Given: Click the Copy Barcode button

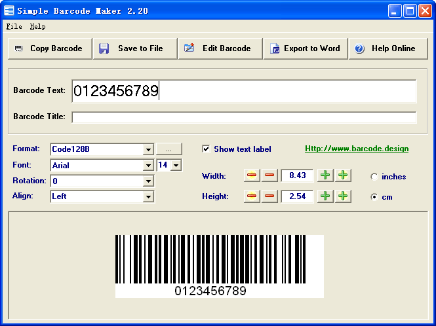Looking at the screenshot, I should point(50,48).
